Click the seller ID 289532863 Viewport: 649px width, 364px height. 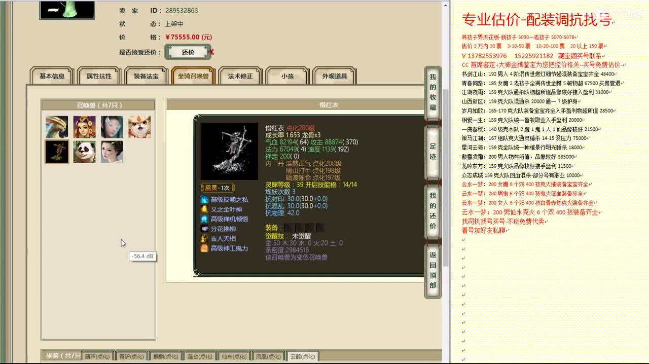[x=182, y=10]
